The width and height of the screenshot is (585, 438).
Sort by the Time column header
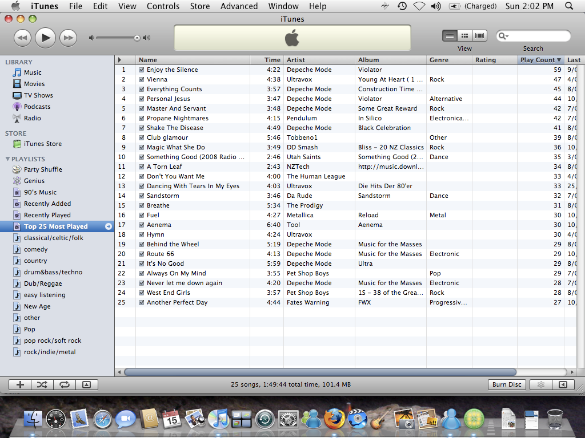click(x=266, y=60)
